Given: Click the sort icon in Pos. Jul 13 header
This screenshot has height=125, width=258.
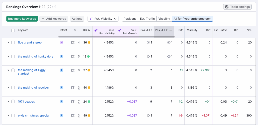Looking at the screenshot, I should coord(171,30).
